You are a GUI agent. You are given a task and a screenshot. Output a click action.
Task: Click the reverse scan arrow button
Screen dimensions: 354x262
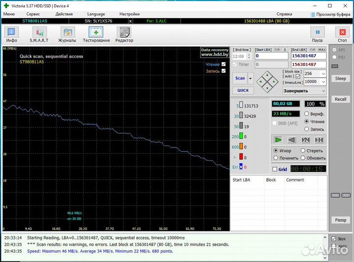pyautogui.click(x=292, y=140)
